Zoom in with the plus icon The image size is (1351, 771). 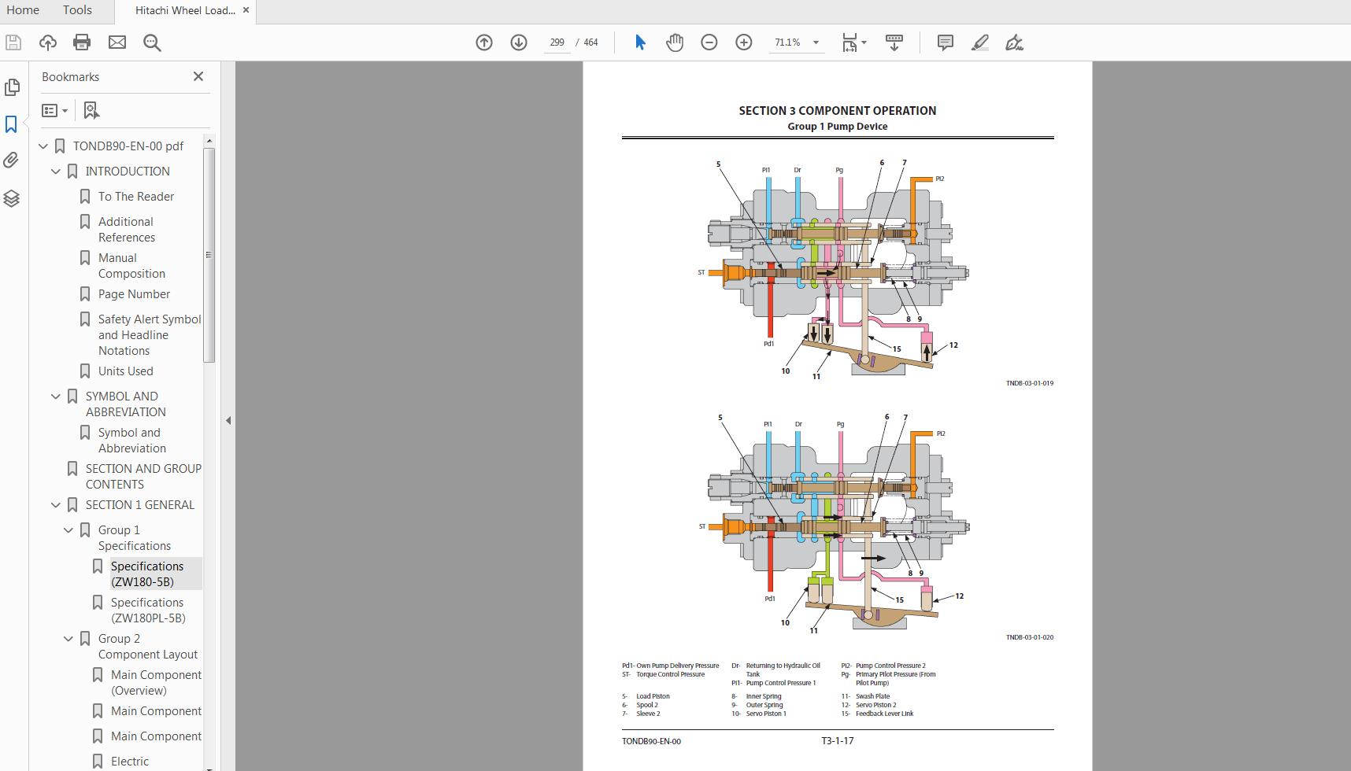(x=743, y=42)
